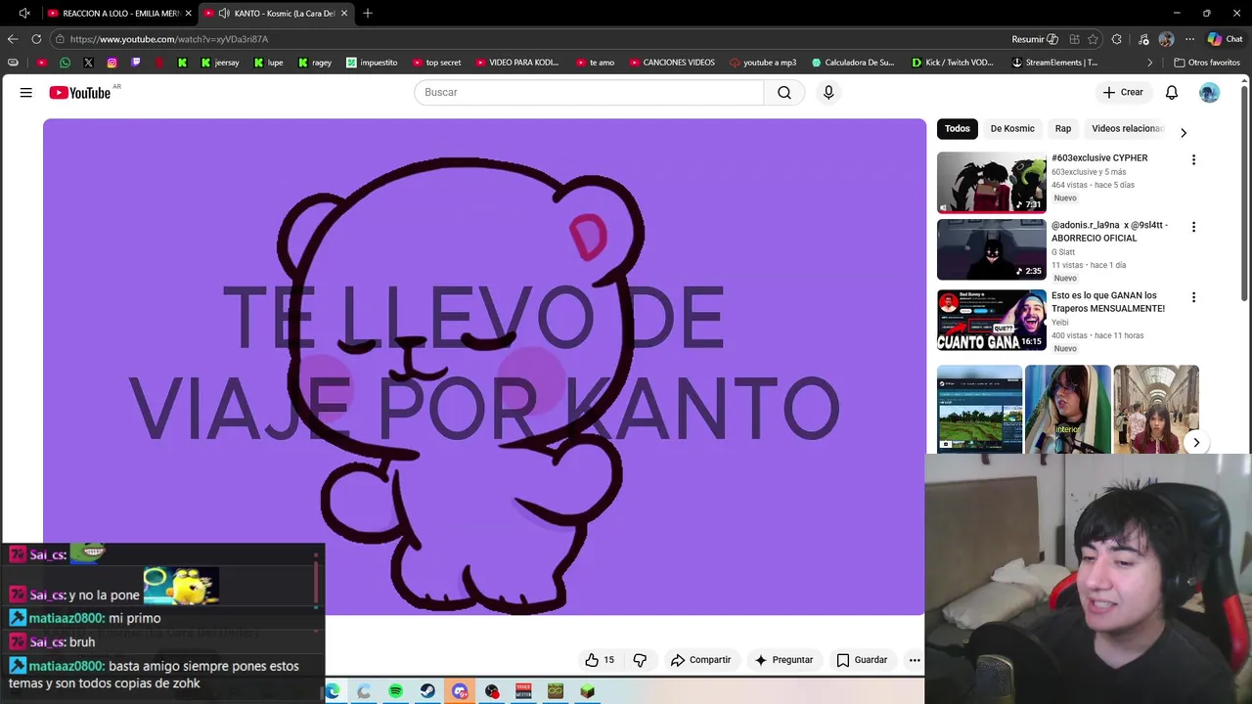Open the Crear create dropdown
The height and width of the screenshot is (704, 1252).
point(1123,92)
